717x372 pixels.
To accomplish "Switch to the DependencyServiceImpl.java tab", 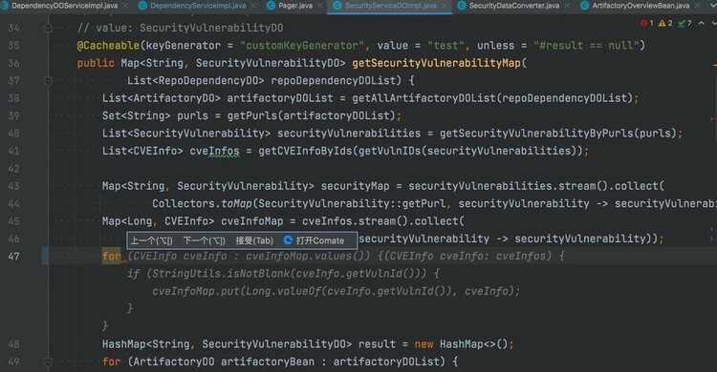I will click(x=198, y=6).
